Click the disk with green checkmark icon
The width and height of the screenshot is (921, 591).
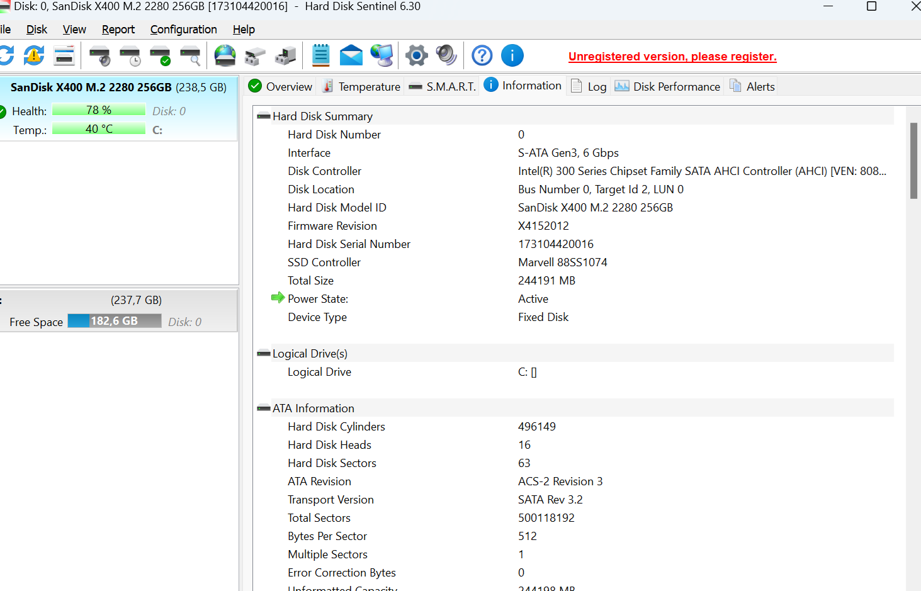tap(161, 56)
